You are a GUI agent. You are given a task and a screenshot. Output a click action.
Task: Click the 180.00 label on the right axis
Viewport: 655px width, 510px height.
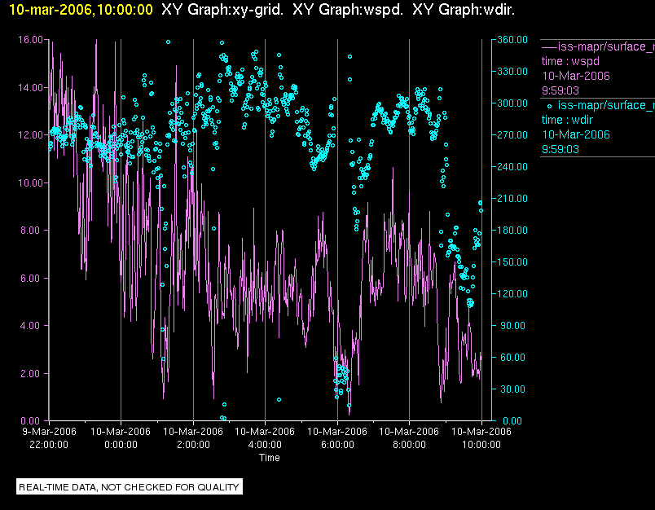click(511, 231)
